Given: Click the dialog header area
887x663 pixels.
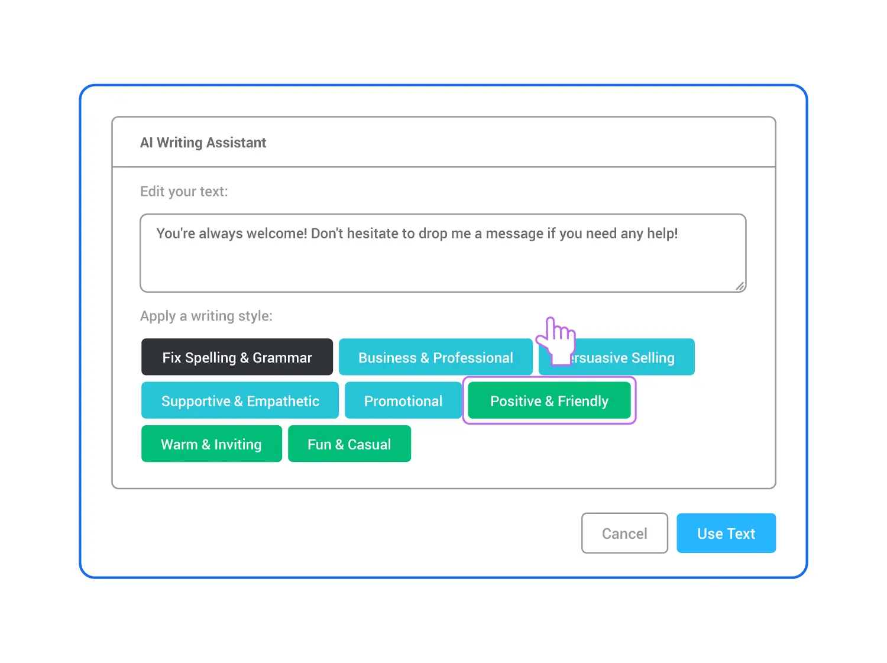Looking at the screenshot, I should [x=444, y=142].
